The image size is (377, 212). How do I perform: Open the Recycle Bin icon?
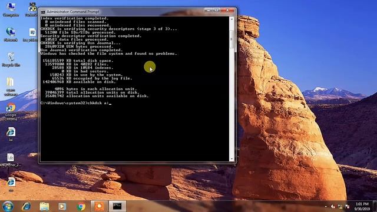(x=11, y=59)
